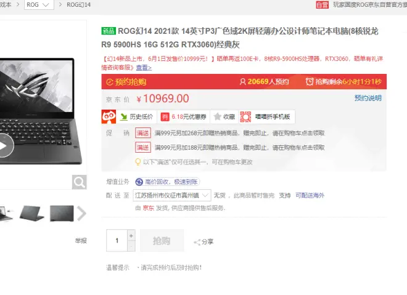Click the 抢购 purchase button

click(162, 241)
